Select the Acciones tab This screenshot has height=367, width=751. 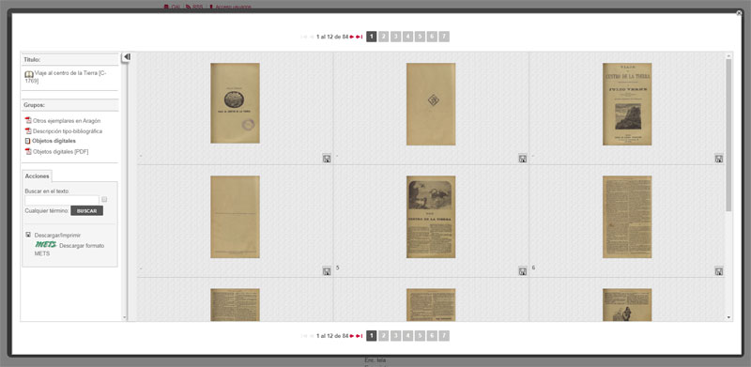click(37, 176)
